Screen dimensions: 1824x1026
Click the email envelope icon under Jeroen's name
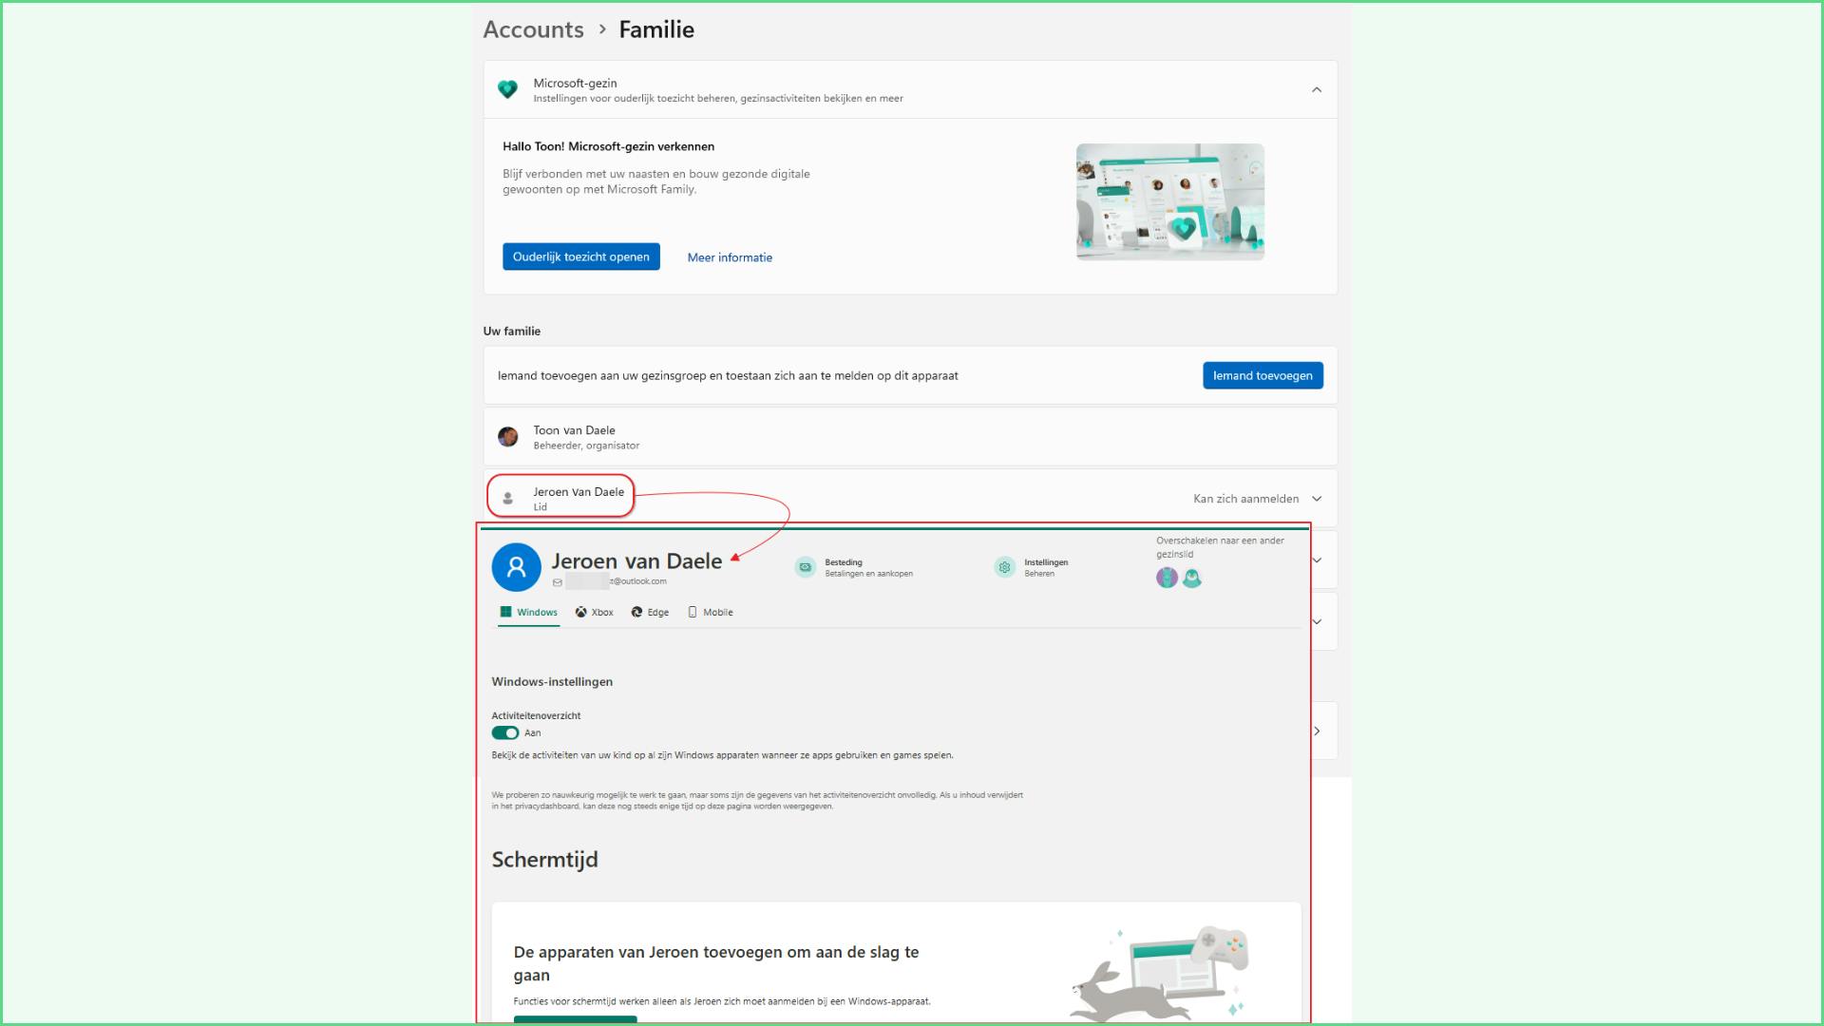(558, 582)
